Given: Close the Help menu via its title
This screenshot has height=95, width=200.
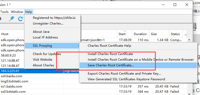Looking at the screenshot, I should coord(28,12).
